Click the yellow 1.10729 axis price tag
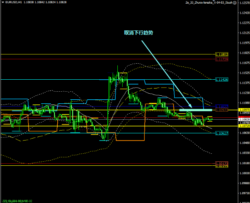Viewport: 250px width, 203px height. (244, 126)
